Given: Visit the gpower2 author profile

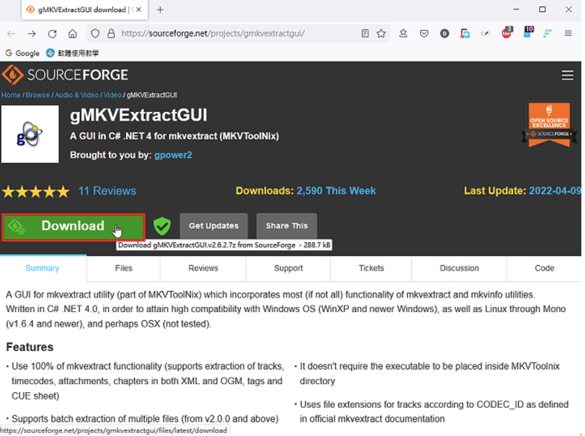Looking at the screenshot, I should [173, 155].
